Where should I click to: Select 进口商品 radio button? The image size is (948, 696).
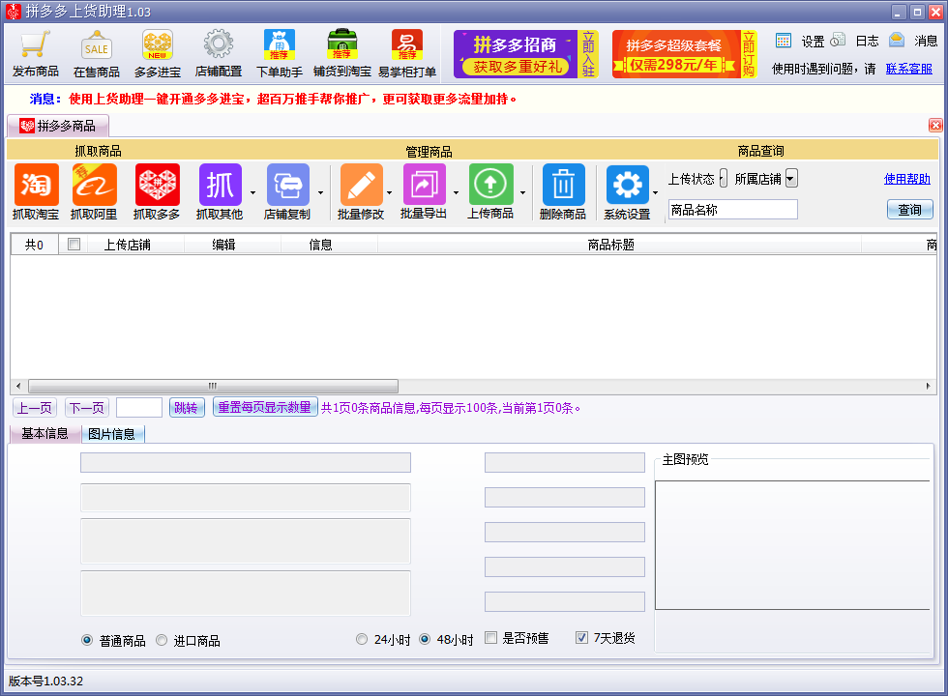162,640
